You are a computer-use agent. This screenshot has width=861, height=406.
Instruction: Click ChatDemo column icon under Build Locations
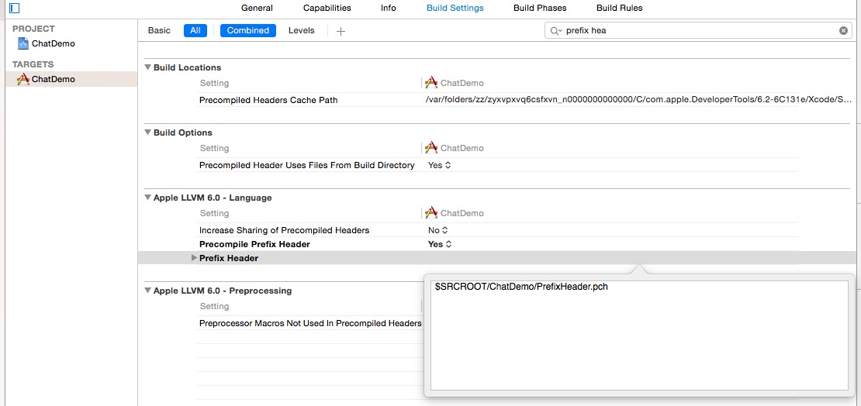[x=431, y=83]
